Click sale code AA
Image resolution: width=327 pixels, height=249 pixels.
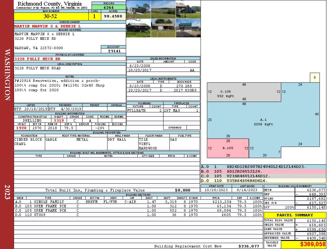[192, 70]
